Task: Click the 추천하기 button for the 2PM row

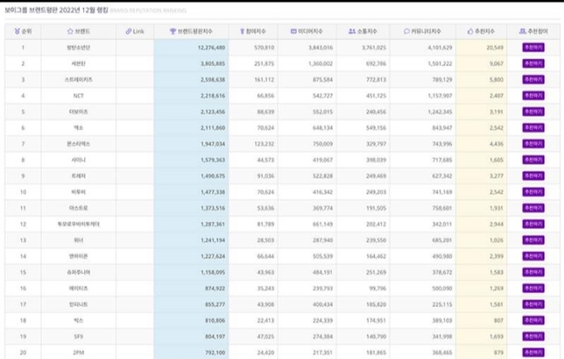Action: 533,352
